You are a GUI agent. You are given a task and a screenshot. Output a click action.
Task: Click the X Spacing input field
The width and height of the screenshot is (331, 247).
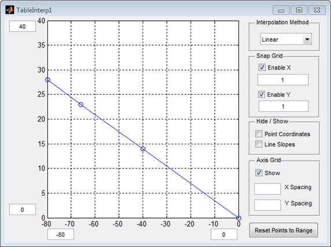pos(267,189)
